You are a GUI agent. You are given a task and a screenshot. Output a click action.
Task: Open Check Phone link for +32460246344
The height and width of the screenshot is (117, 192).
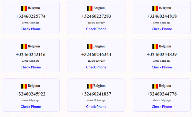96,67
